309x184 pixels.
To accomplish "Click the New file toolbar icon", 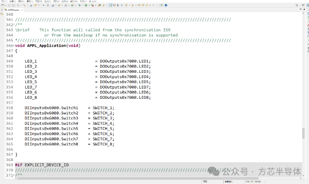I will pos(3,6).
